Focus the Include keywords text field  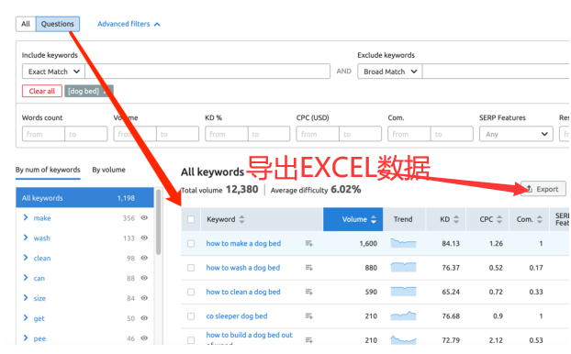[207, 72]
